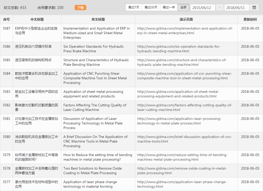The height and width of the screenshot is (191, 263).
Task: Click Chinese title 讨论激光加工技术在金属板加工中的应用
Action: tap(36, 121)
